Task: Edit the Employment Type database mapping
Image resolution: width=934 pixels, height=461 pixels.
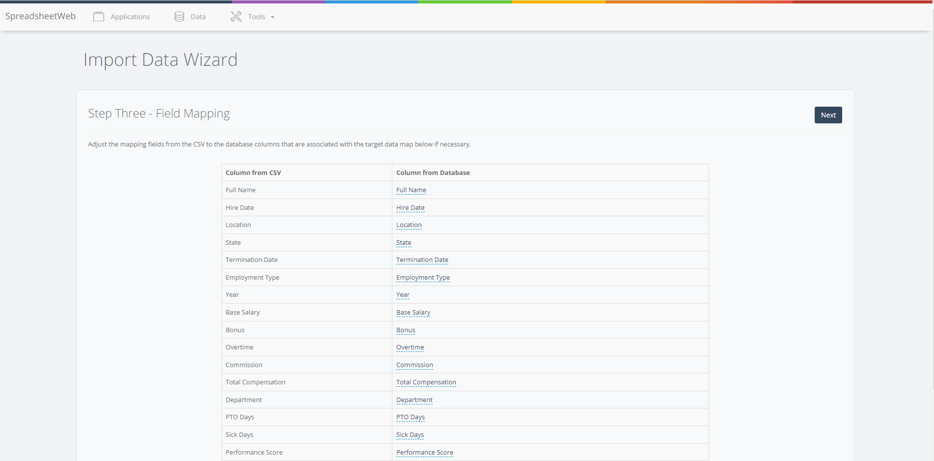Action: [x=423, y=278]
